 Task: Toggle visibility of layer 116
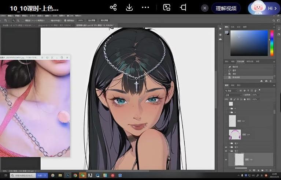click(226, 160)
